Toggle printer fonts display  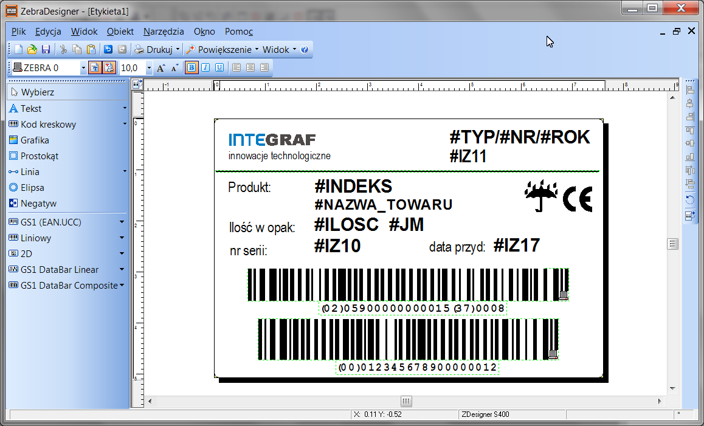109,68
